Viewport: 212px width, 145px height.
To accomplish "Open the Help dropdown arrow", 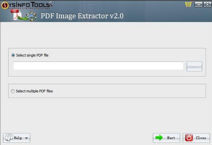I will coord(26,138).
